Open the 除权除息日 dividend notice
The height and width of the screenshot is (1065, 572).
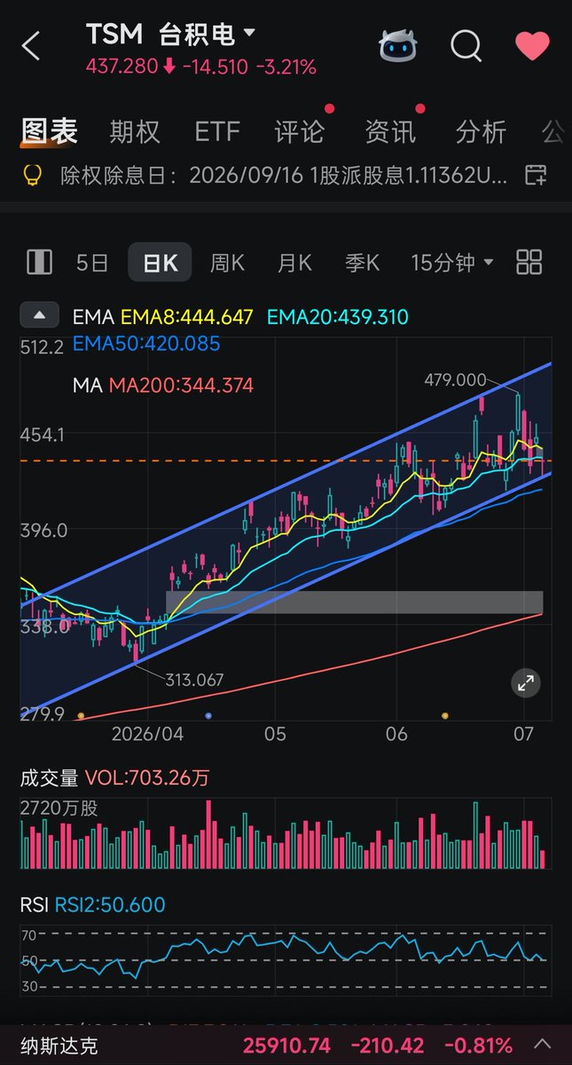[284, 176]
